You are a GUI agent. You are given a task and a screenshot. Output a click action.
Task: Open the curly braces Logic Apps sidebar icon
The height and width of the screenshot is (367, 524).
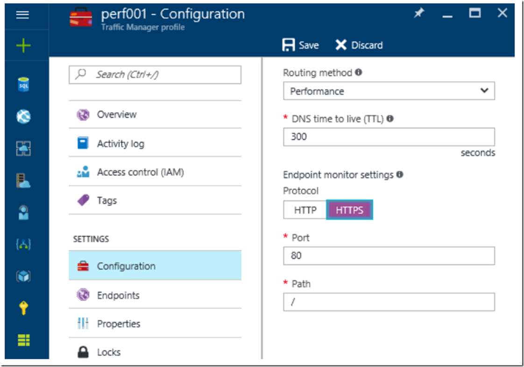click(23, 244)
